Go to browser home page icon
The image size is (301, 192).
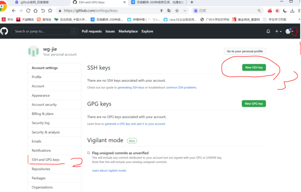[x=36, y=10]
